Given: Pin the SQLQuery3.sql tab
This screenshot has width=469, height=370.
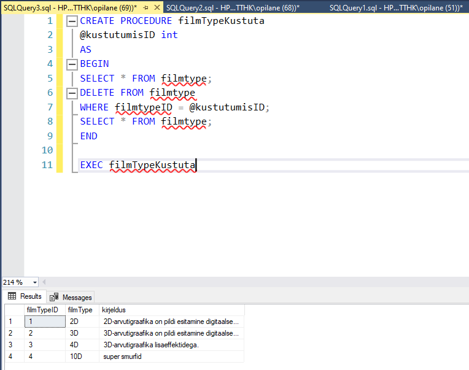Looking at the screenshot, I should pyautogui.click(x=145, y=7).
